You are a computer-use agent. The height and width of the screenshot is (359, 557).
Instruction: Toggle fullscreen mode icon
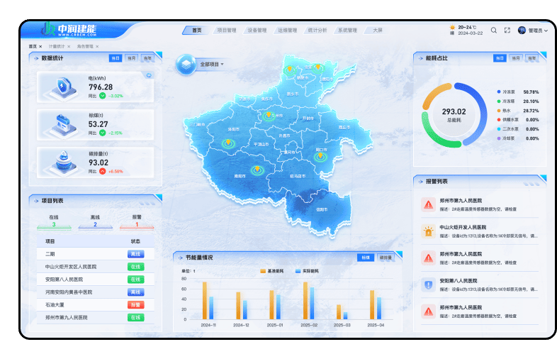pos(507,31)
